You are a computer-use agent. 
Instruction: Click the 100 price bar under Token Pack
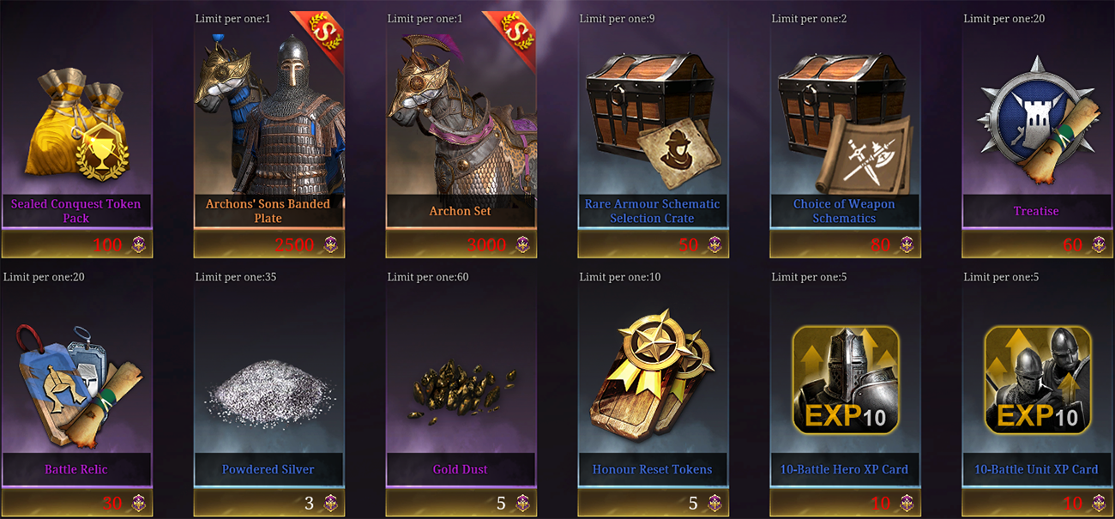tap(77, 244)
